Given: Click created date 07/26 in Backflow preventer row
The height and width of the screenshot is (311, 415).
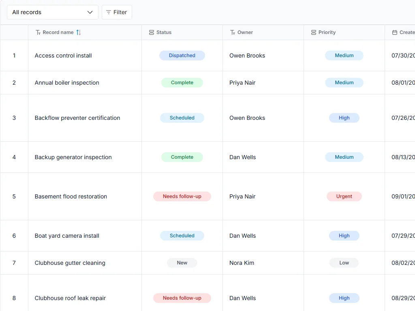Looking at the screenshot, I should (x=403, y=118).
